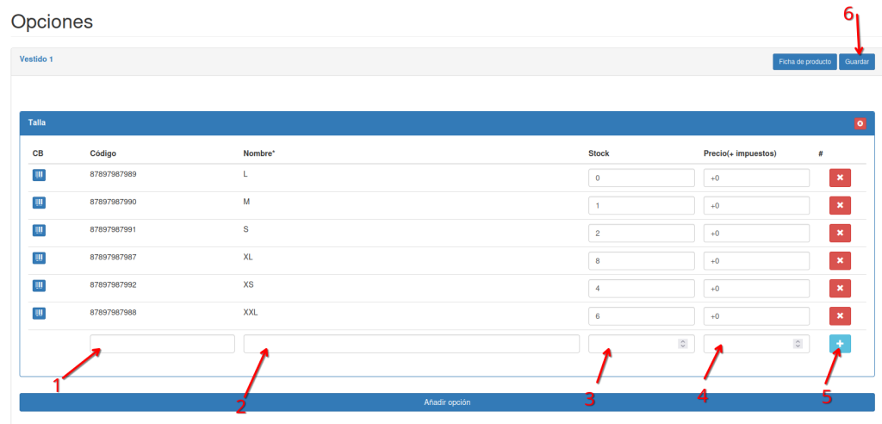The width and height of the screenshot is (882, 424).
Task: Click the Guardar button
Action: coord(856,62)
